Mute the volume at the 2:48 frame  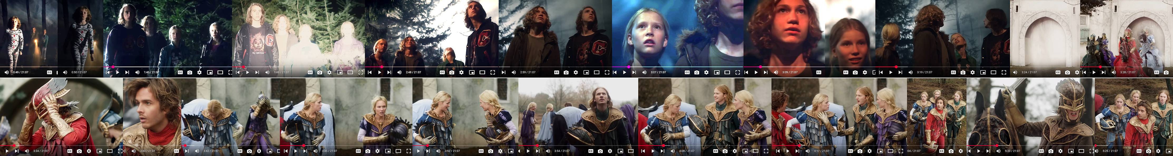tap(399, 72)
